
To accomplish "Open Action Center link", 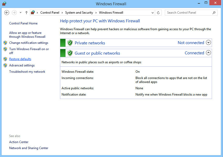I will 19,142.
